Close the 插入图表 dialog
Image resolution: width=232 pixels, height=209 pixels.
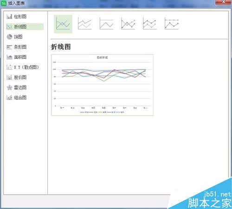(223, 2)
